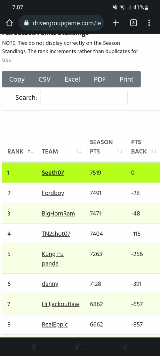Click the Print button
160x356 pixels.
click(127, 79)
